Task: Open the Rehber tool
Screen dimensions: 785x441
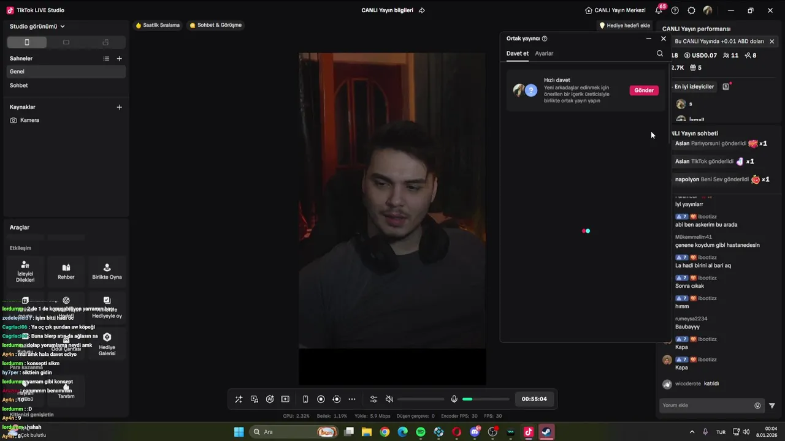Action: coord(66,272)
